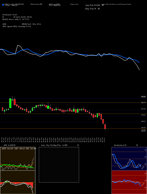Click the 460.11 price axis label
Screen dimensions: 147x194
143,121
